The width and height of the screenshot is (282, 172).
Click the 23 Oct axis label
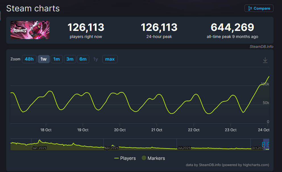click(231, 130)
